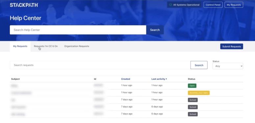This screenshot has width=255, height=123.
Task: Click the Submit Requests button
Action: pyautogui.click(x=232, y=46)
